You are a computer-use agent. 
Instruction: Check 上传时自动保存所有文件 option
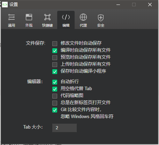pyautogui.click(x=55, y=65)
